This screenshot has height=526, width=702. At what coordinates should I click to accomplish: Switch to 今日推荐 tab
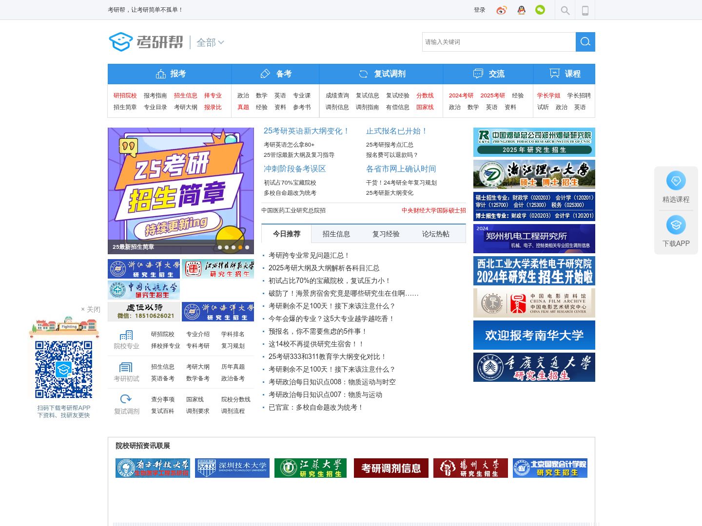(x=286, y=234)
